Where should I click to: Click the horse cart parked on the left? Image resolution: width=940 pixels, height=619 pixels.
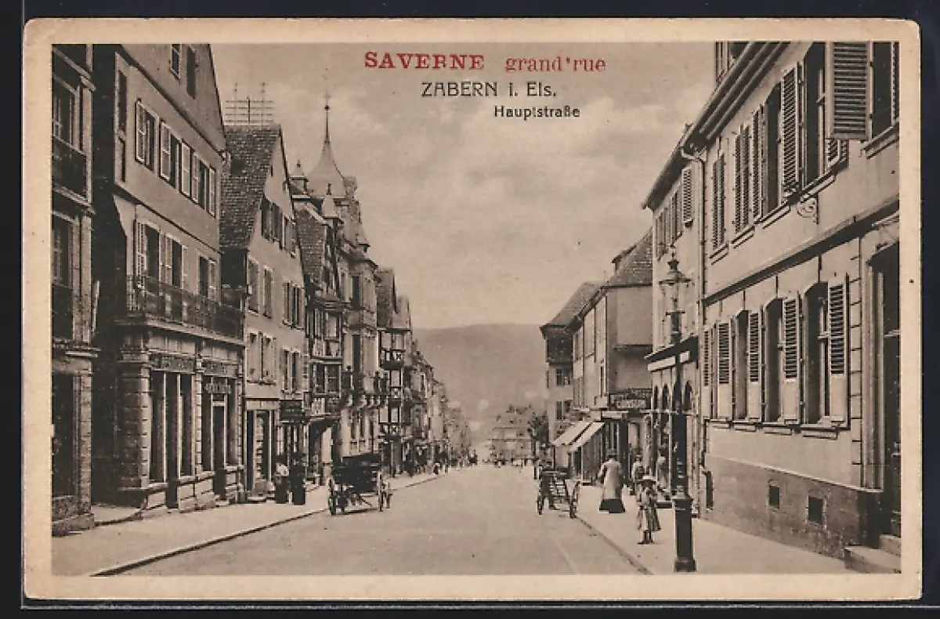point(359,483)
